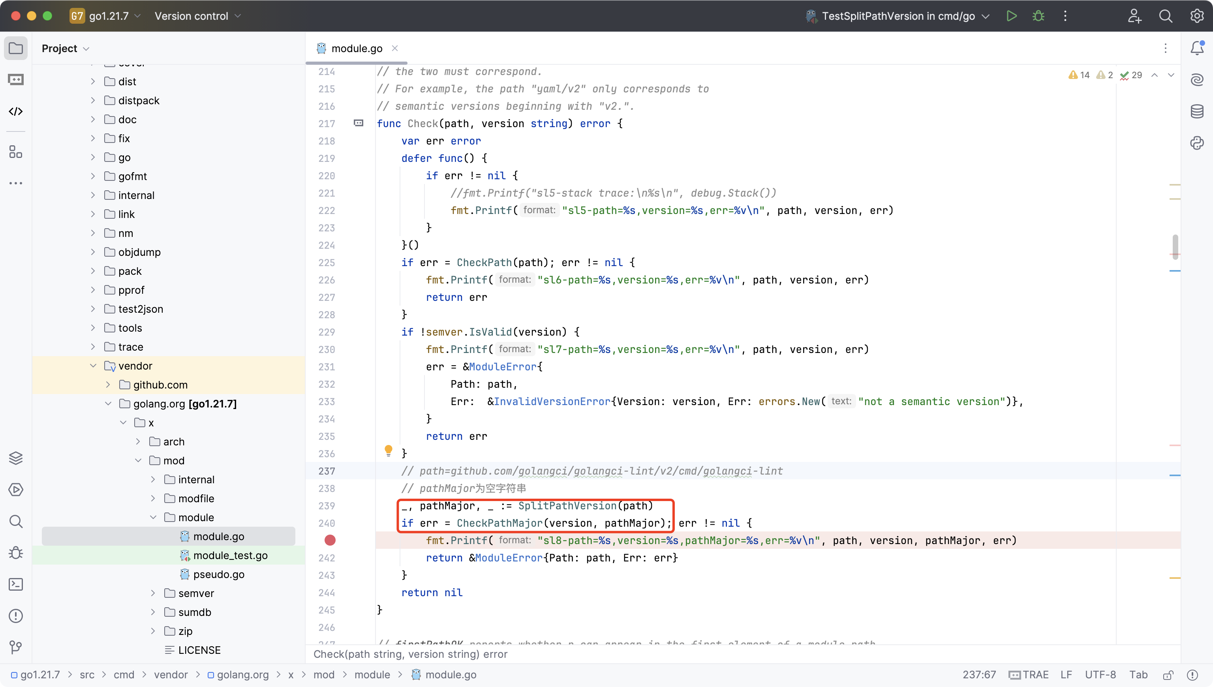Open the Find sidebar magnifier icon
This screenshot has width=1213, height=687.
click(x=15, y=522)
